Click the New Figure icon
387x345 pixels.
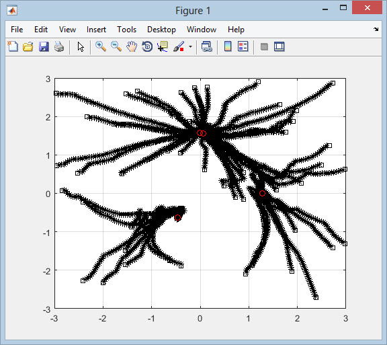tap(13, 46)
